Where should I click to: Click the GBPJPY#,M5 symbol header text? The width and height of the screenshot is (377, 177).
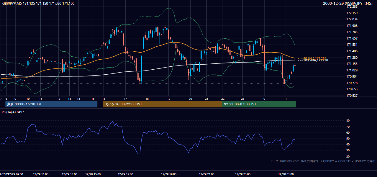[x=38, y=3]
